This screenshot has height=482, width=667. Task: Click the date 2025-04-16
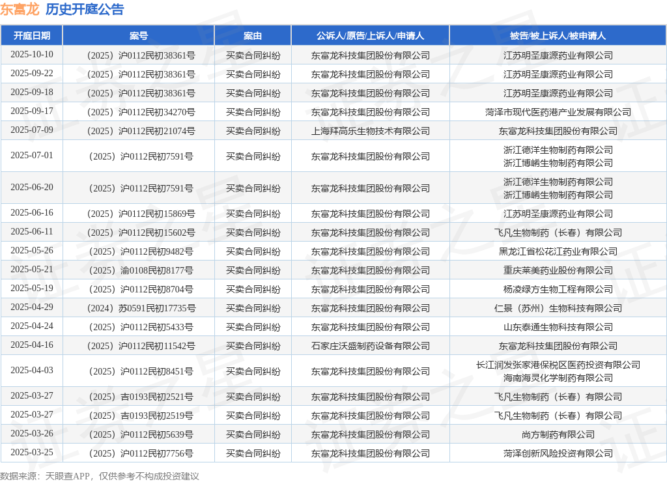[32, 345]
